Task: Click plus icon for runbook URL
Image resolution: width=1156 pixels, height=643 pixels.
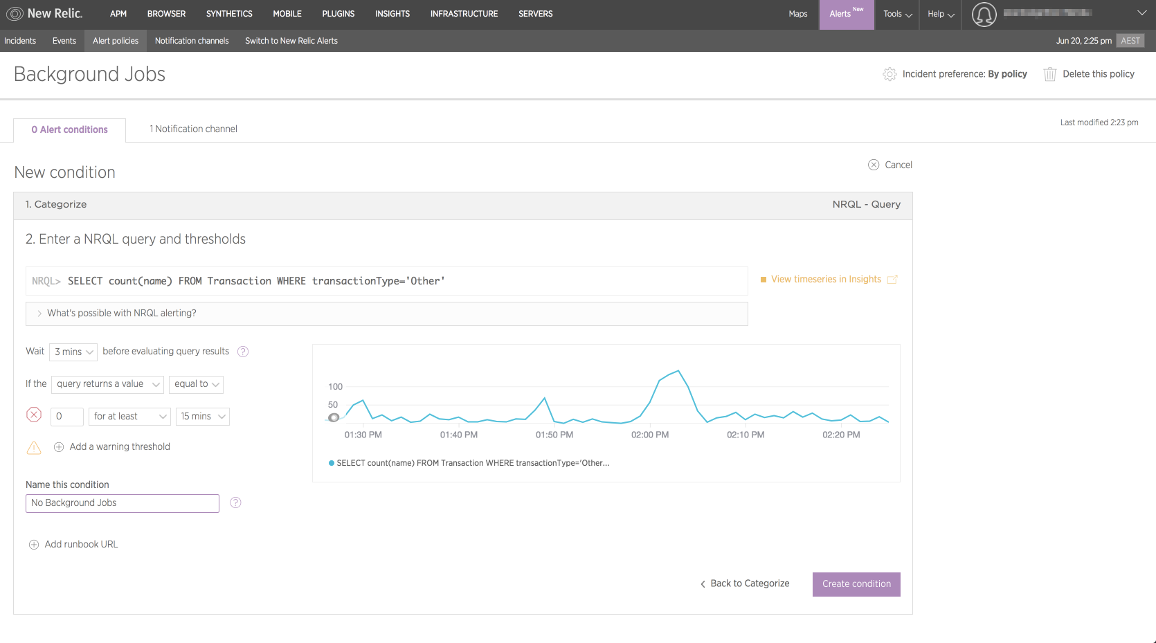Action: (x=34, y=545)
